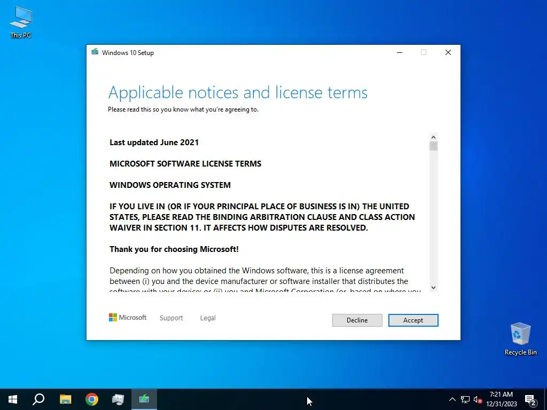
Task: Open the notification center icon
Action: pyautogui.click(x=530, y=399)
